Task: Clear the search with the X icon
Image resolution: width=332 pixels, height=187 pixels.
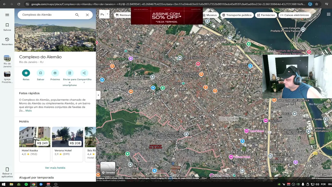Action: (87, 15)
